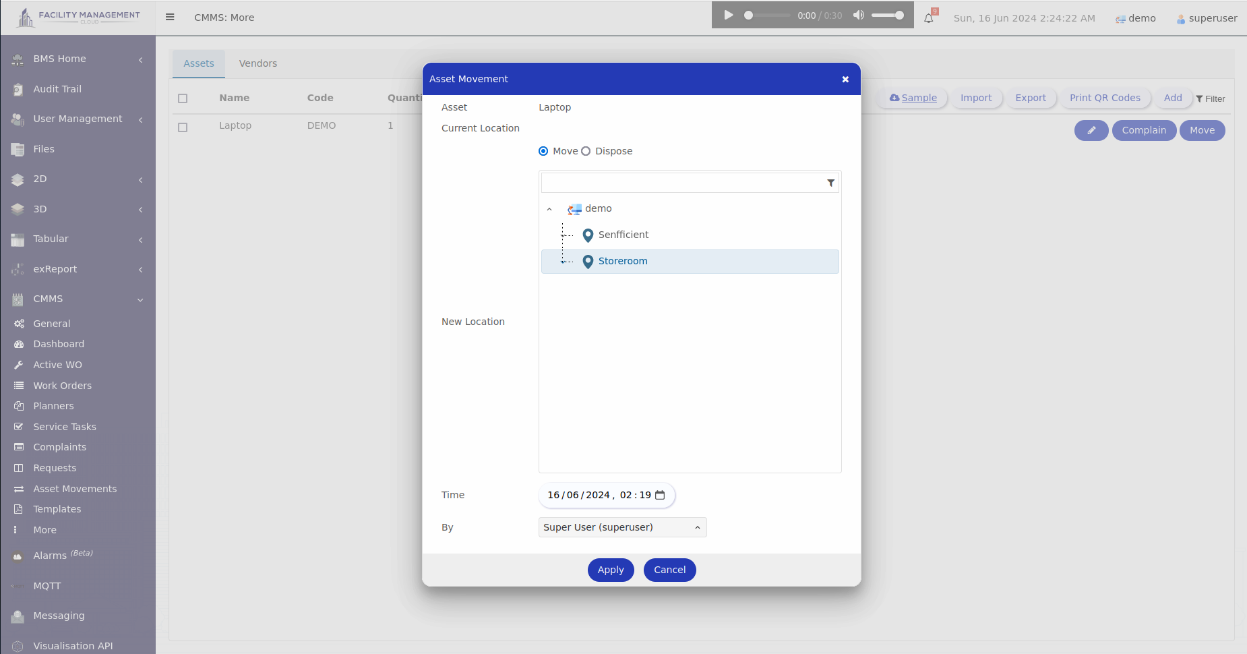The height and width of the screenshot is (654, 1247).
Task: Open Alarms (Beta) in sidebar
Action: 63,556
